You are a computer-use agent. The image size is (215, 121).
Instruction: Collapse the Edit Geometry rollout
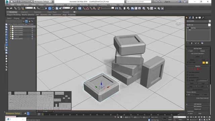click(198, 106)
